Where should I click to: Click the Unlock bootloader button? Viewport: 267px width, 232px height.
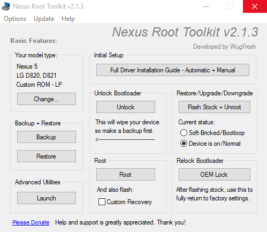coord(126,107)
